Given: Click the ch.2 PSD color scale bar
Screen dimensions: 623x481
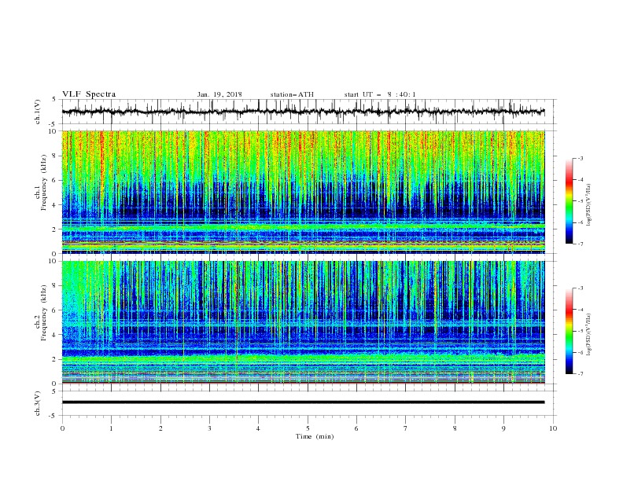Looking at the screenshot, I should click(569, 331).
